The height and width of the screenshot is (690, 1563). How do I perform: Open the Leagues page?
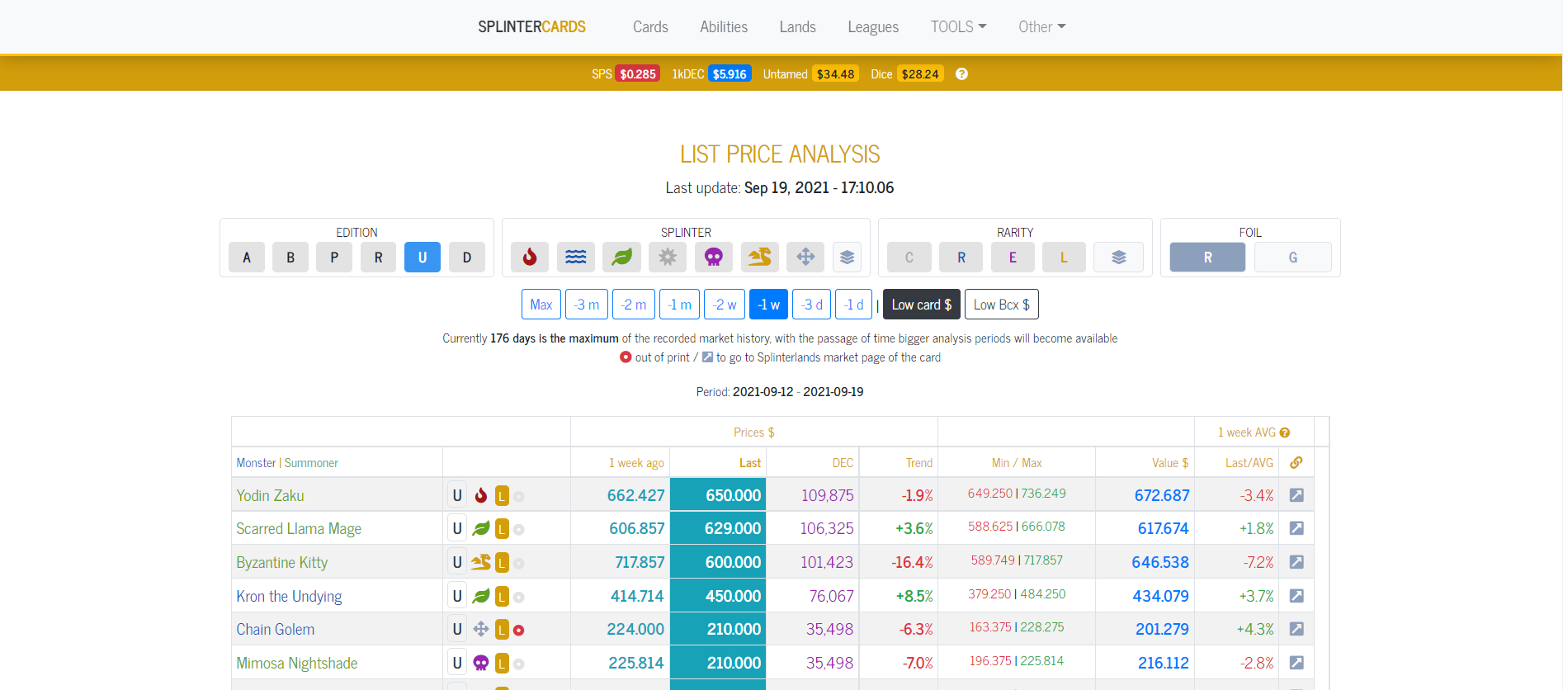pos(873,27)
